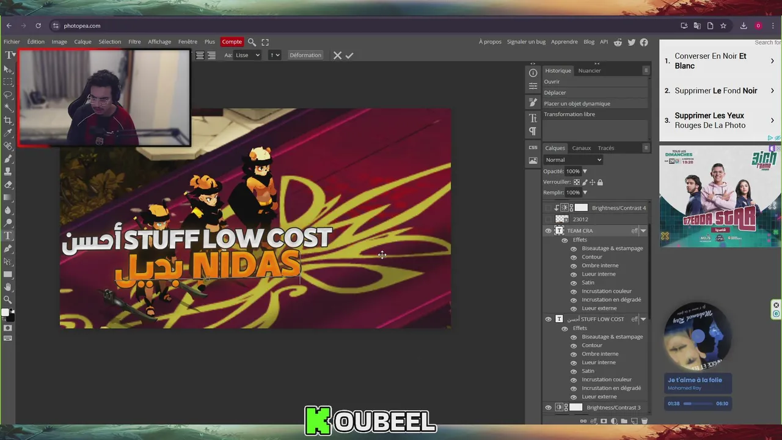The width and height of the screenshot is (782, 440).
Task: Select the Rectangular Select tool
Action: click(8, 82)
